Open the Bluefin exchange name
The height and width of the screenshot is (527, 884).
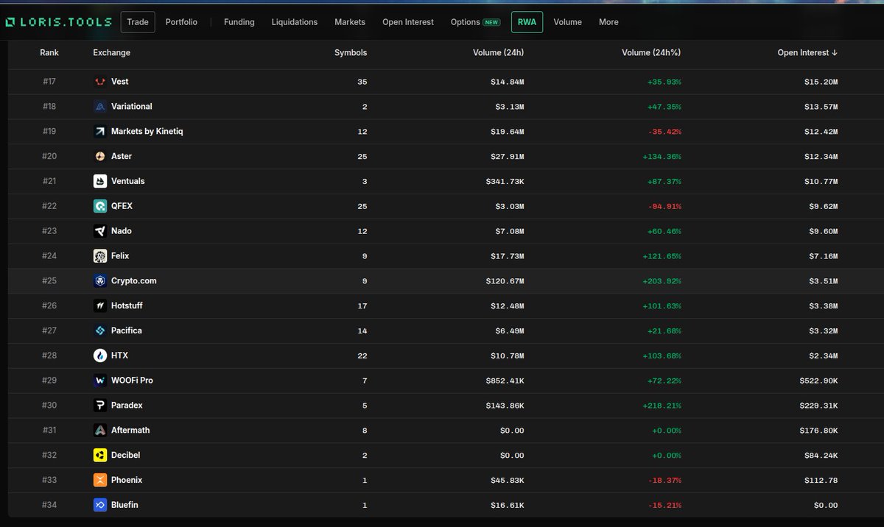coord(125,505)
